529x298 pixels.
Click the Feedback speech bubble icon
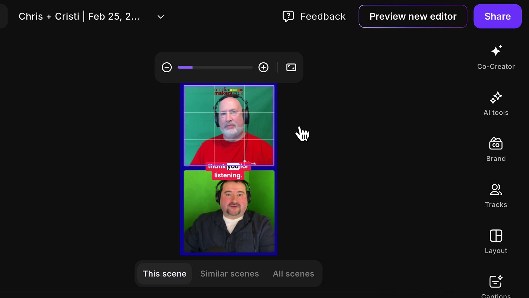[288, 16]
